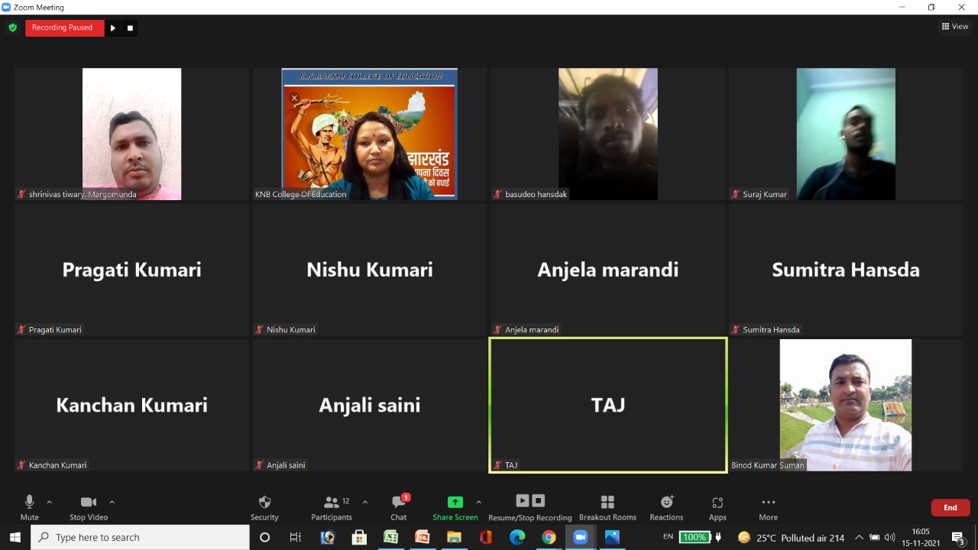
Task: Click the encryption shield icon
Action: click(13, 27)
